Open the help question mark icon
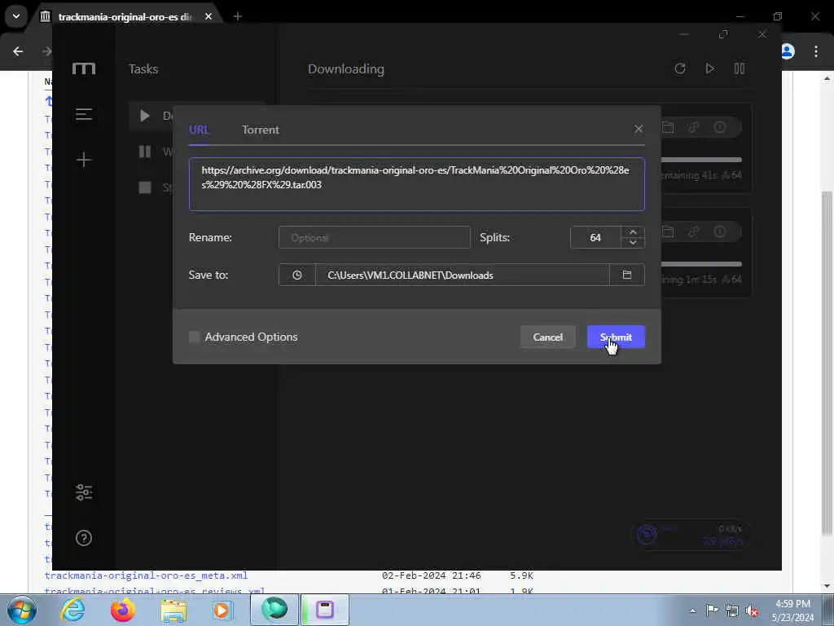 (x=84, y=538)
